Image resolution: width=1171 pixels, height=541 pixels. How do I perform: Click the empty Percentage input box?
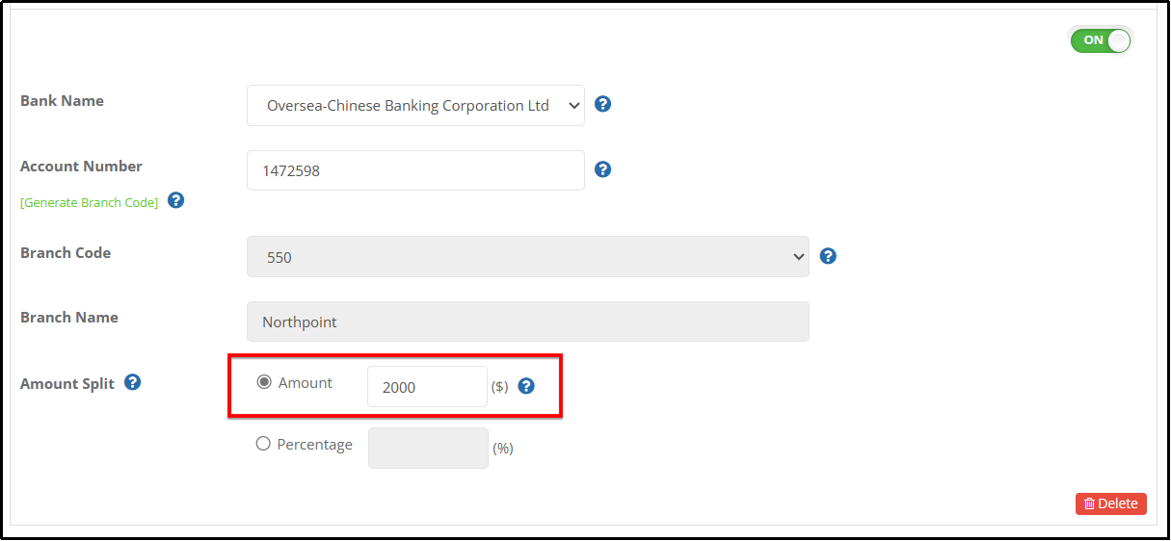click(x=428, y=449)
